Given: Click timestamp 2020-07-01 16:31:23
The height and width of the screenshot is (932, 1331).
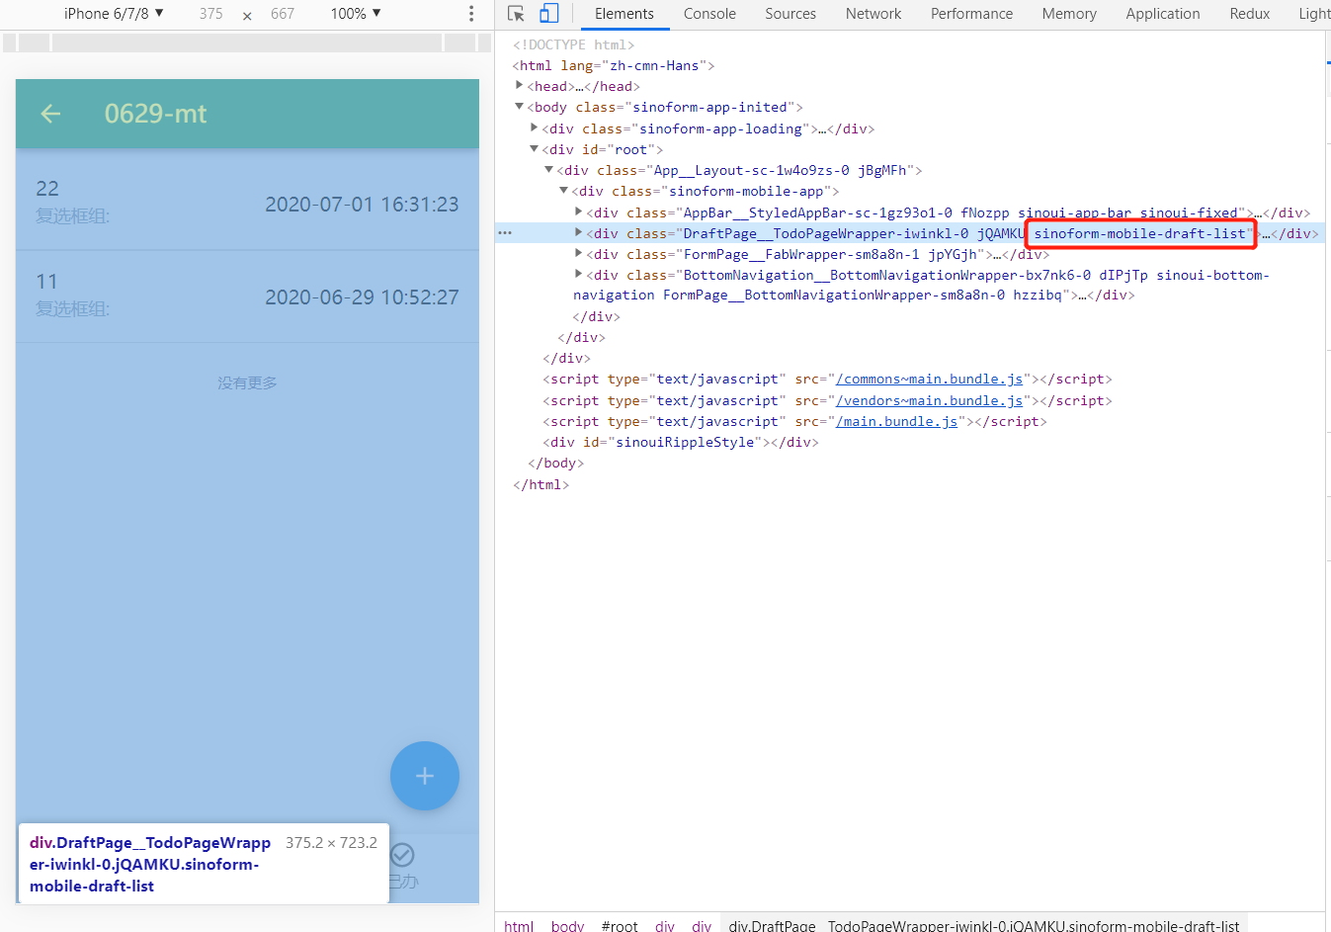Looking at the screenshot, I should click(x=362, y=205).
